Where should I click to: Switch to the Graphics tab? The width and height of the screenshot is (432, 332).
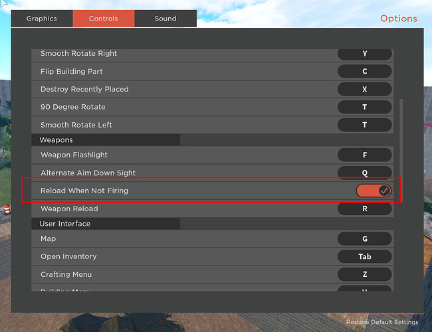point(41,19)
